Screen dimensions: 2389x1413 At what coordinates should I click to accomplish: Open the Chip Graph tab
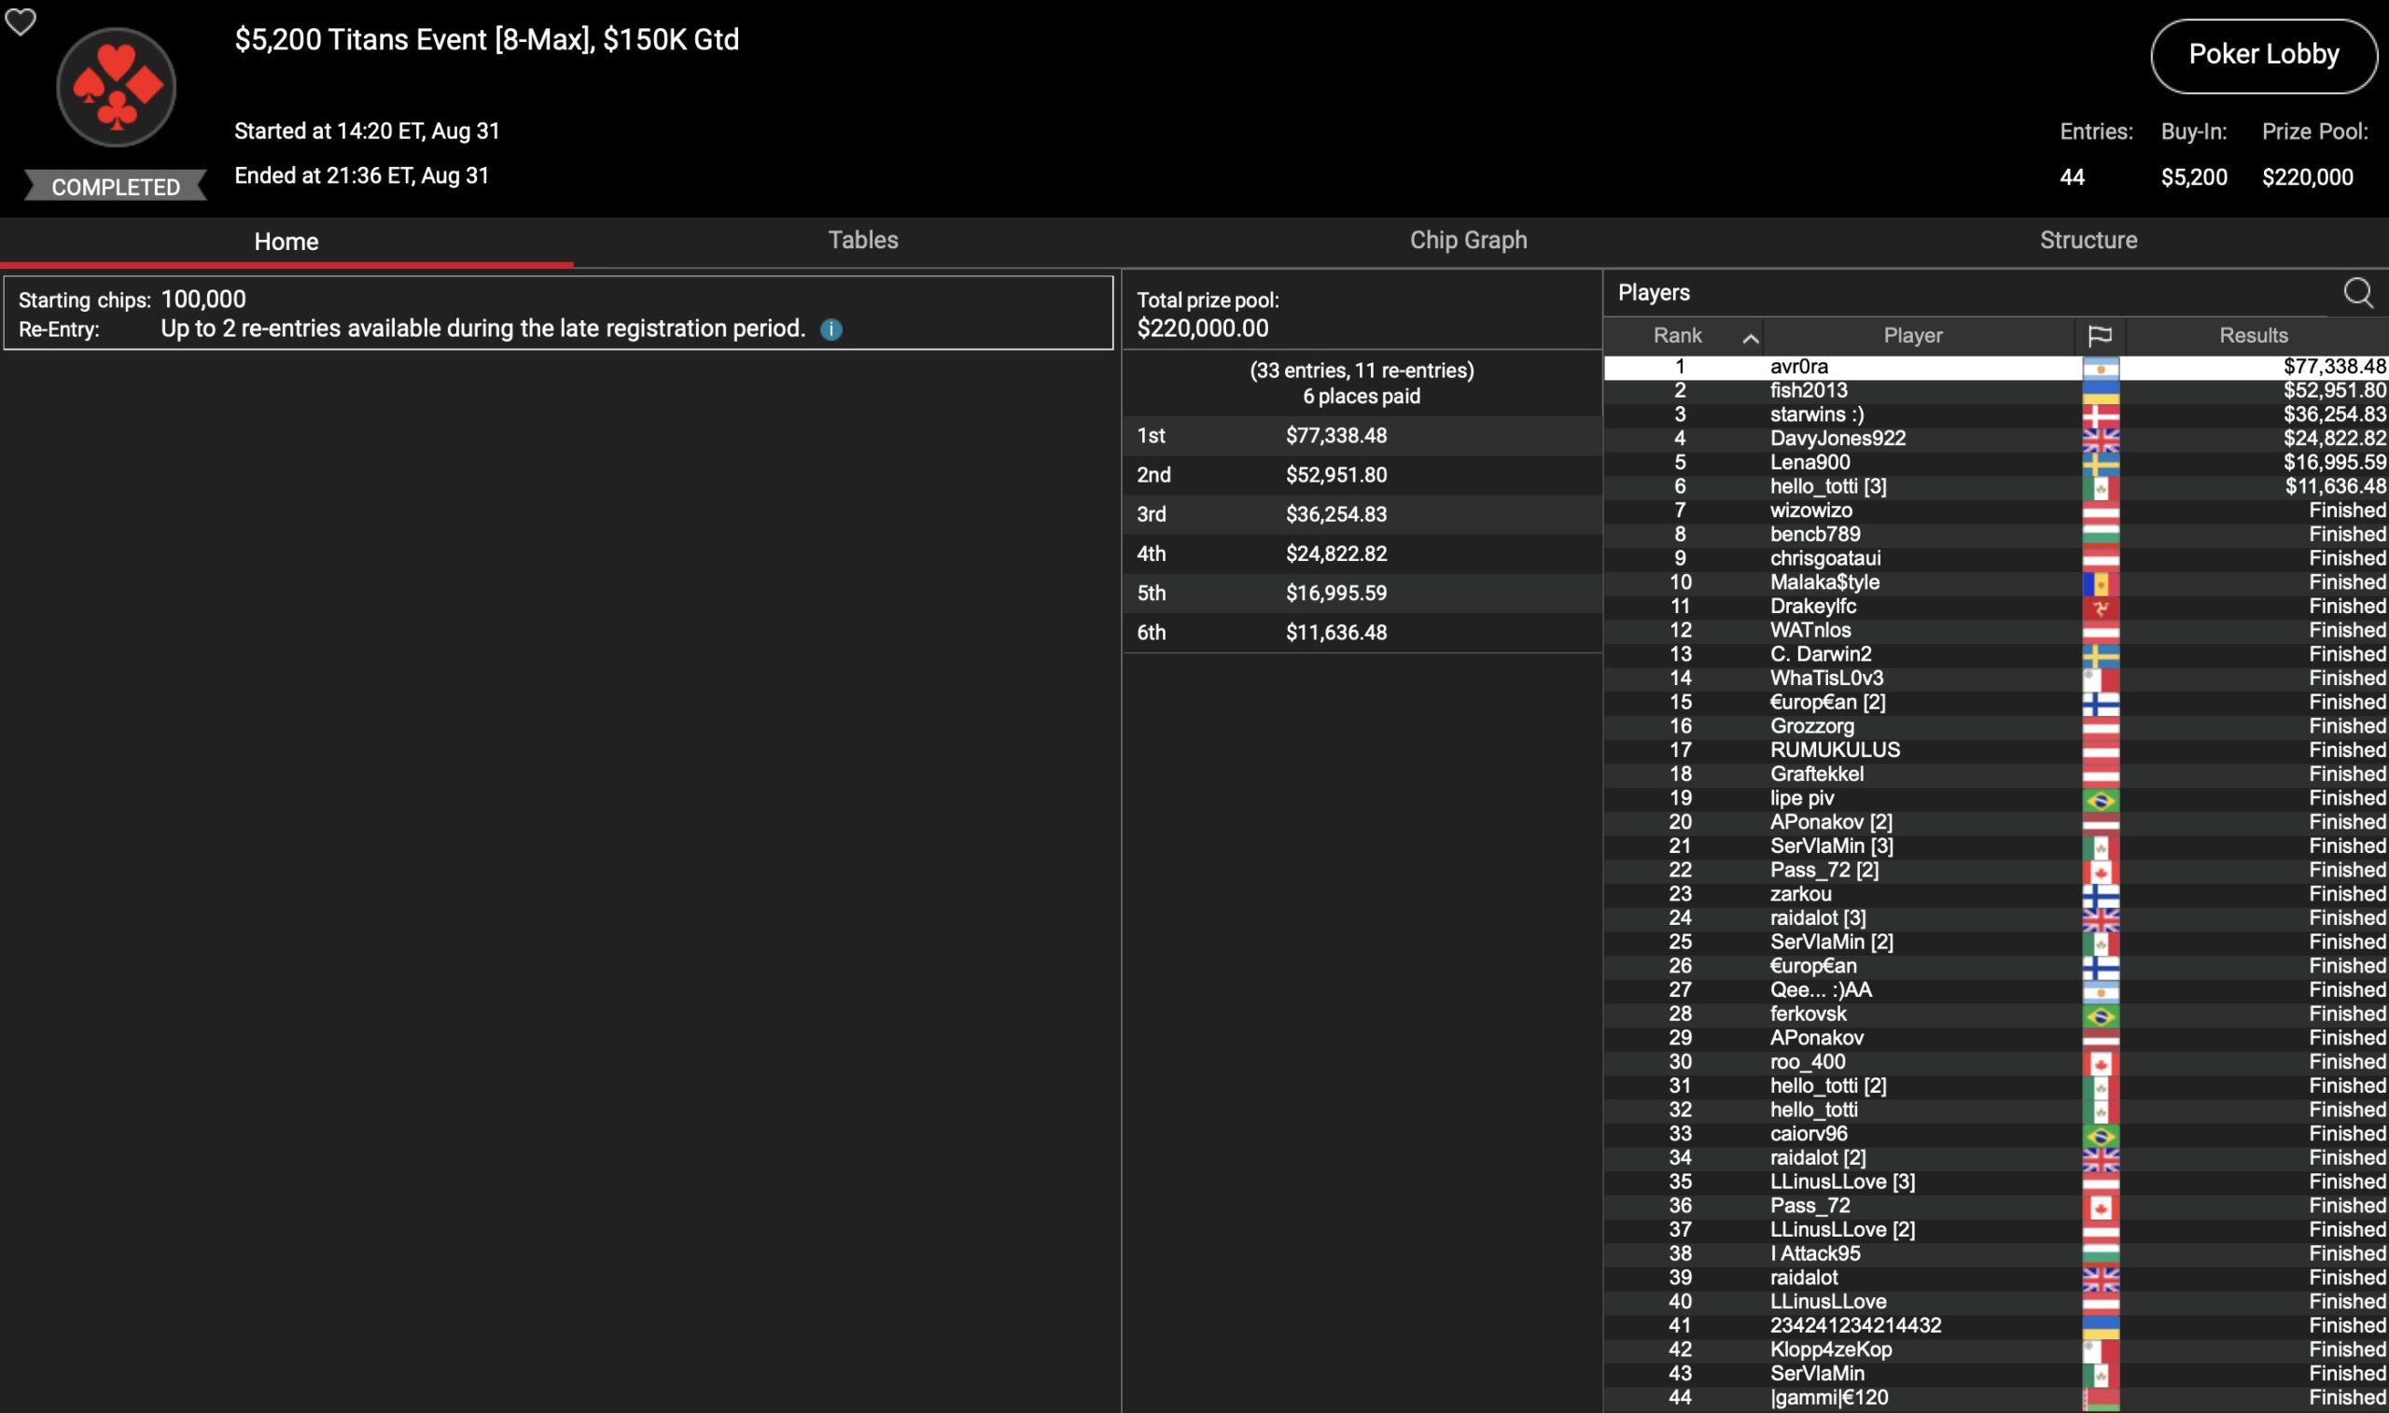pyautogui.click(x=1468, y=241)
